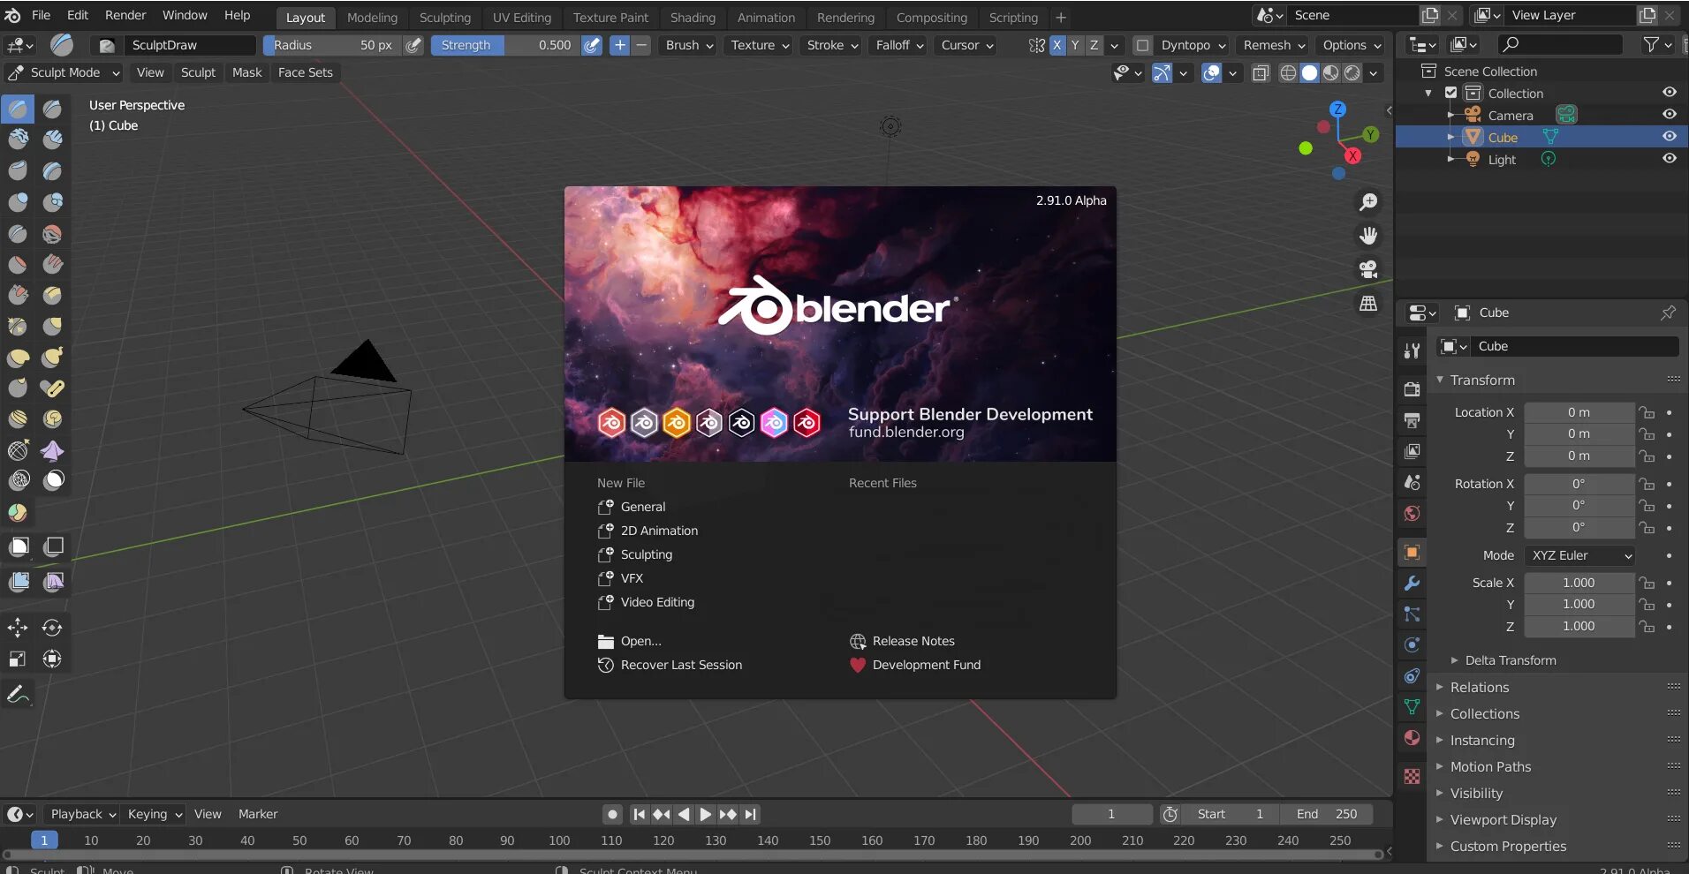Select the Draw sculpt brush tool
The height and width of the screenshot is (874, 1689).
tap(18, 109)
